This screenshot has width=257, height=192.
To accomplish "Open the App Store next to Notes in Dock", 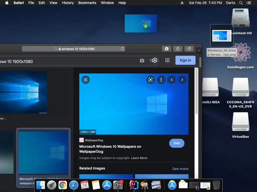I will [107, 185].
